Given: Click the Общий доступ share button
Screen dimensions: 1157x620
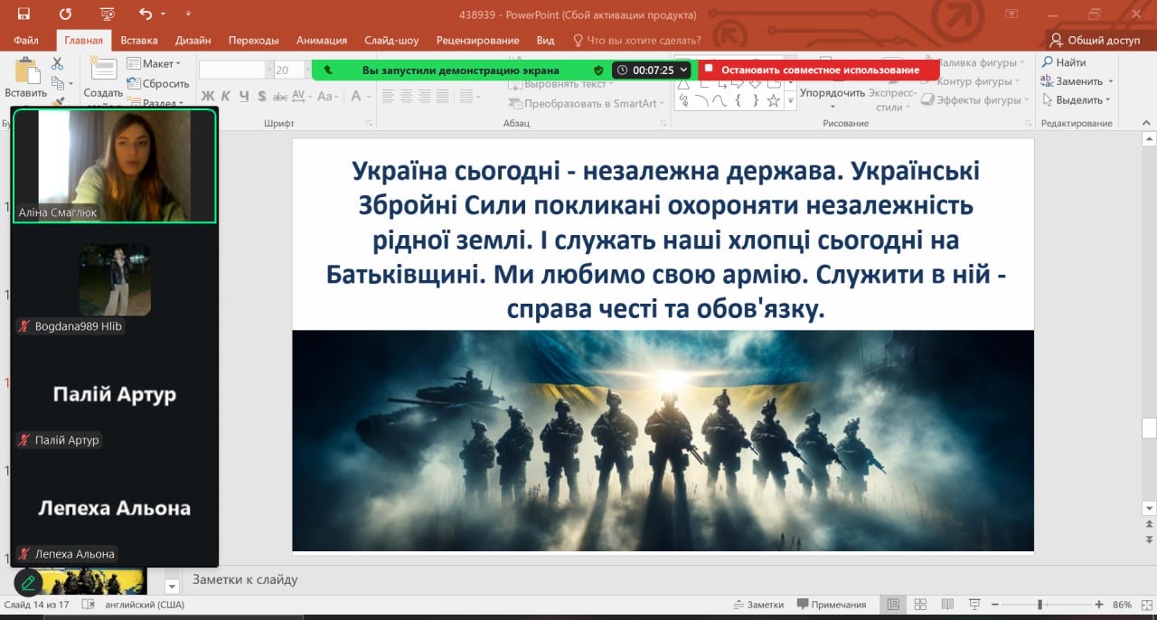Looking at the screenshot, I should click(1095, 41).
